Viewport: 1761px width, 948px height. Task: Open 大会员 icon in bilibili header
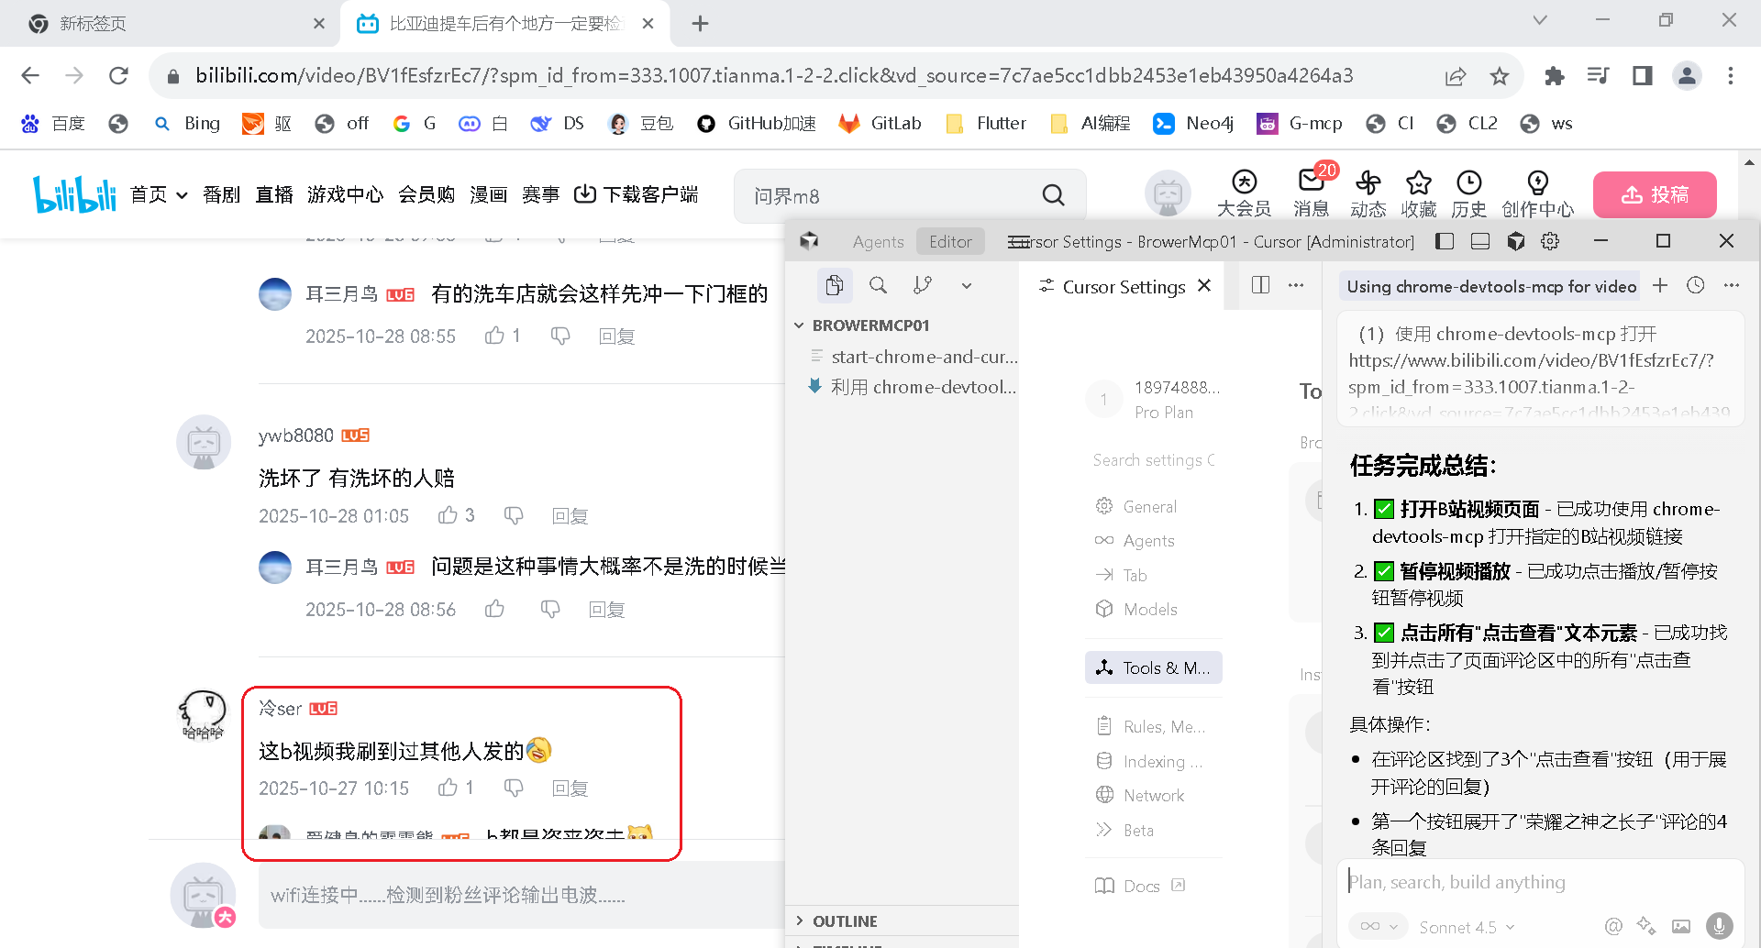point(1244,194)
